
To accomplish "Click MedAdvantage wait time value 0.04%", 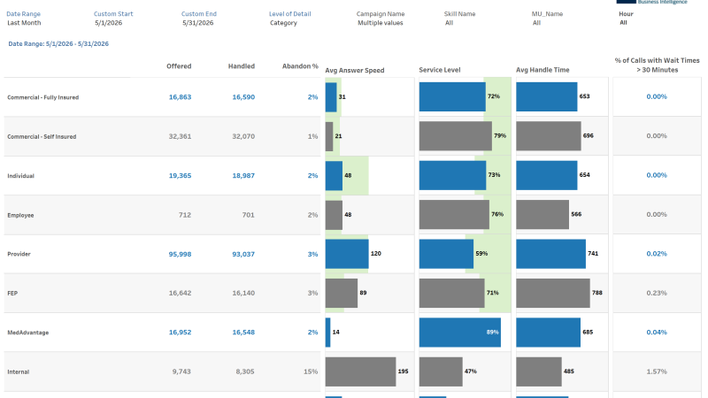I will pos(657,333).
